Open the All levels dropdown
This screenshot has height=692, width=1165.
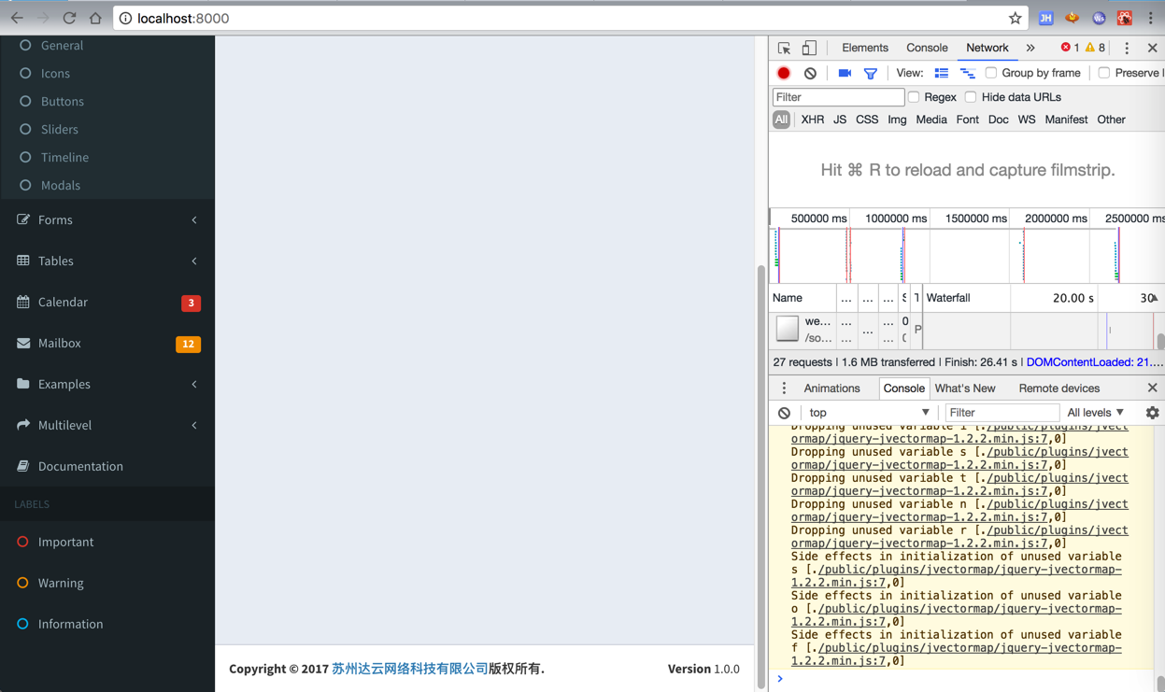[x=1096, y=413]
